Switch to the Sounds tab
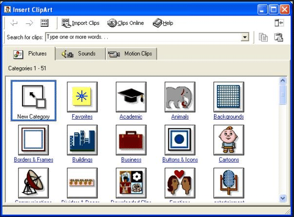The height and width of the screenshot is (217, 294). [x=80, y=54]
